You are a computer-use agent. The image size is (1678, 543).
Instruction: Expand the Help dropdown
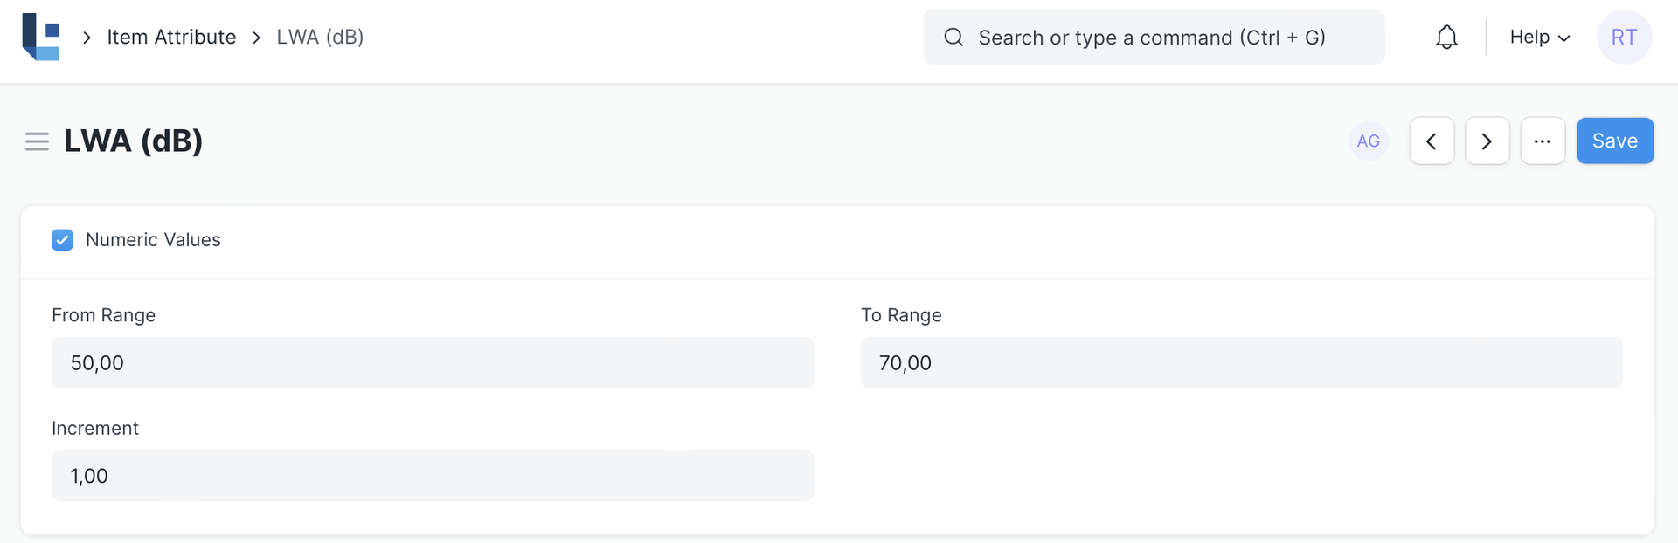point(1539,38)
